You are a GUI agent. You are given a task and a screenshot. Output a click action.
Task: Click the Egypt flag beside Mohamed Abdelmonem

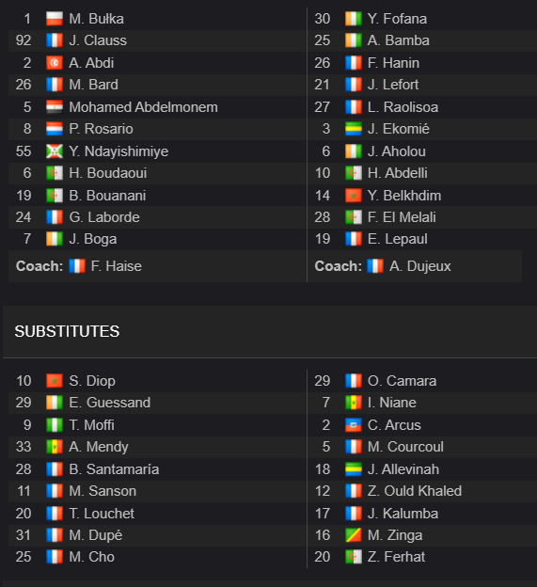tap(55, 107)
